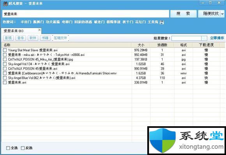Click the 立即排序 link
Image resolution: width=226 pixels, height=155 pixels.
[217, 38]
